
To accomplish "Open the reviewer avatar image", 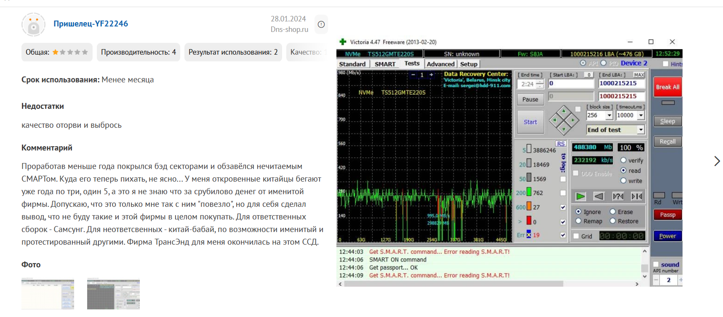I will (x=34, y=24).
